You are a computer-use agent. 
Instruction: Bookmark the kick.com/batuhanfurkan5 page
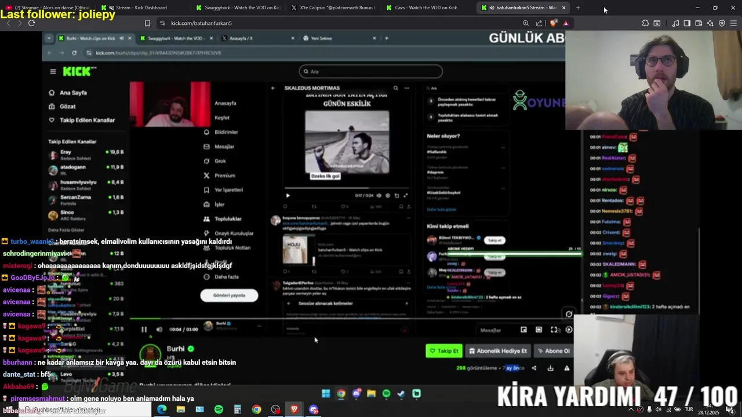(x=147, y=23)
